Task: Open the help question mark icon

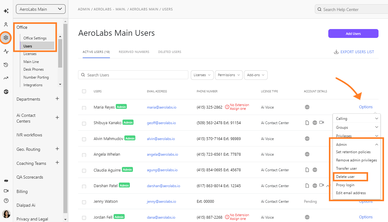Action: click(6, 201)
